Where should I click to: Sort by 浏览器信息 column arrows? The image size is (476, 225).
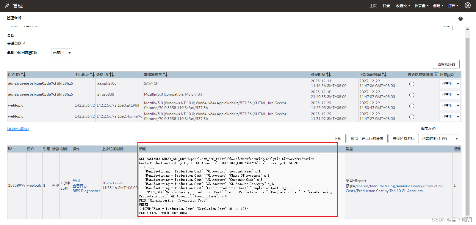click(165, 75)
